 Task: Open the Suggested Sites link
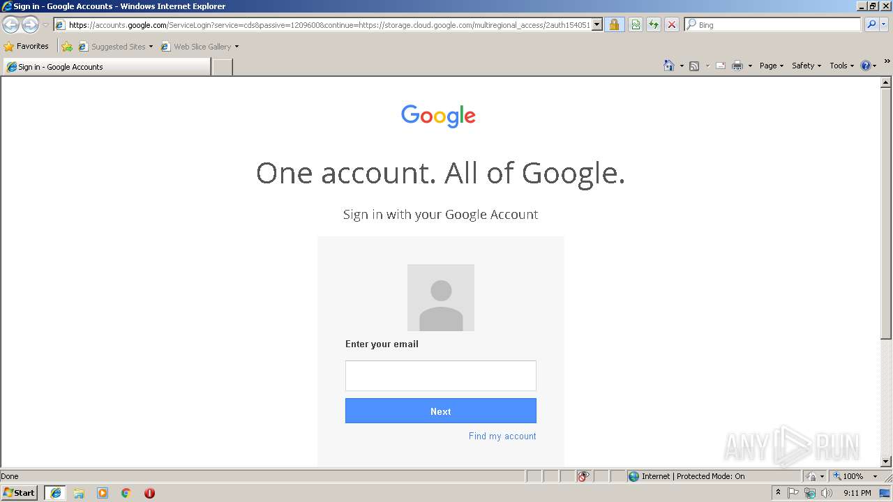click(116, 47)
